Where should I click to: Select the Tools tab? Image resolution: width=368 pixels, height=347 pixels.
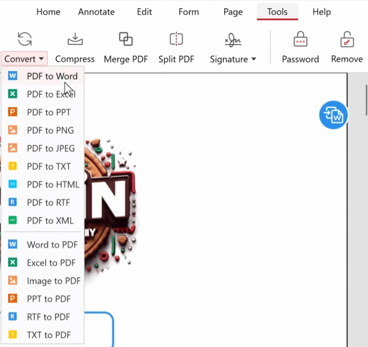[x=278, y=12]
